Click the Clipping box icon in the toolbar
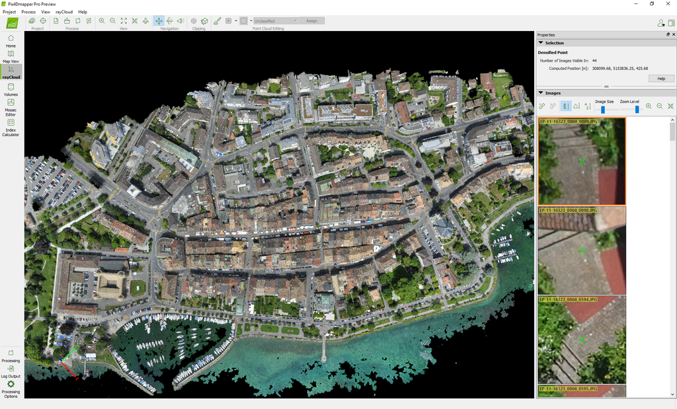Image resolution: width=677 pixels, height=409 pixels. click(x=192, y=20)
